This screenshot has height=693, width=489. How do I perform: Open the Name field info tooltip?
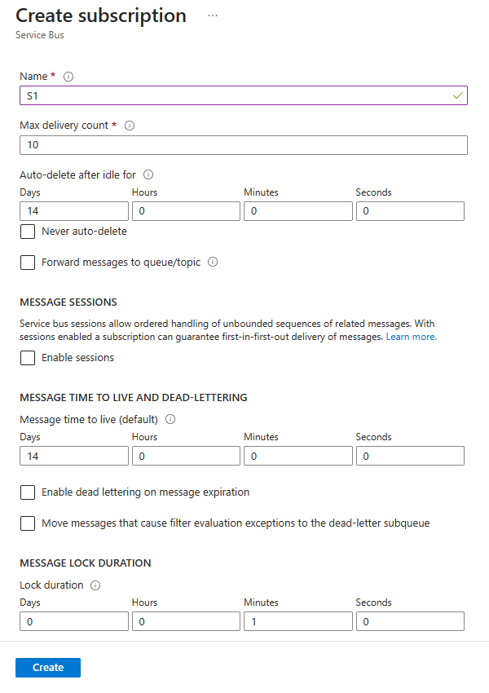[68, 76]
